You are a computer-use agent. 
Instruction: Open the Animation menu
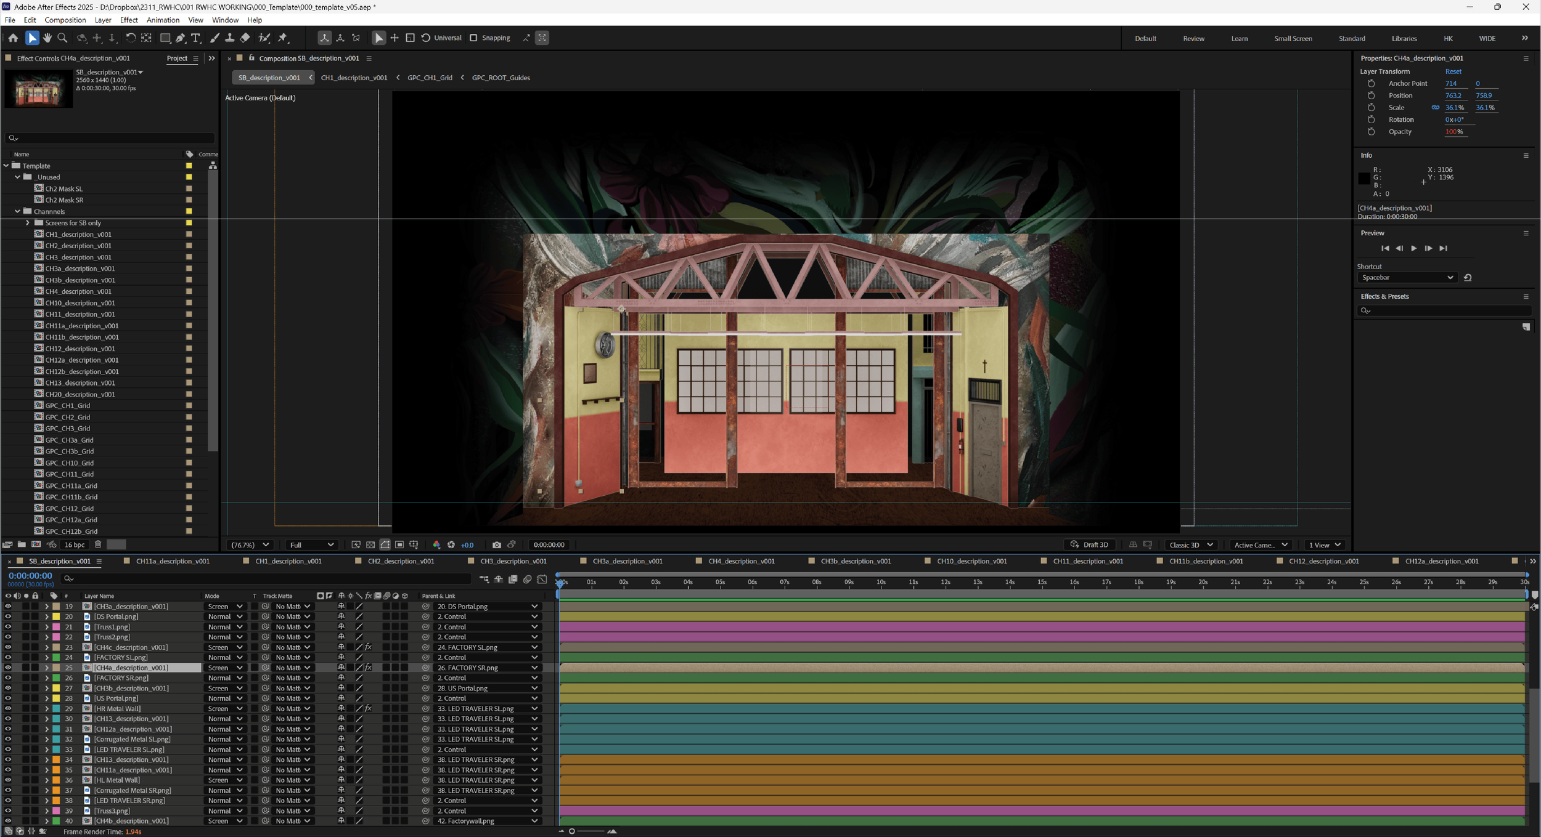click(163, 20)
